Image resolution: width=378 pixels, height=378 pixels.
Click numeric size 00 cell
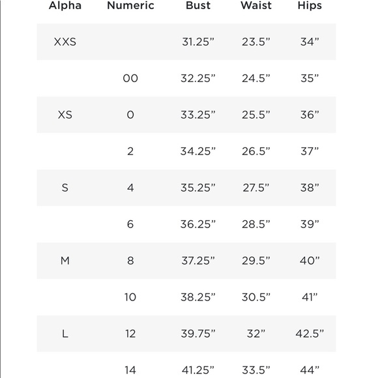[x=130, y=78]
